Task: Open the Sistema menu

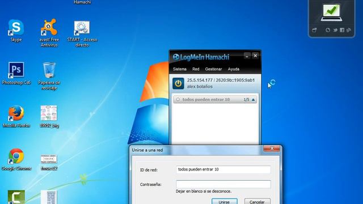Action: tap(179, 69)
